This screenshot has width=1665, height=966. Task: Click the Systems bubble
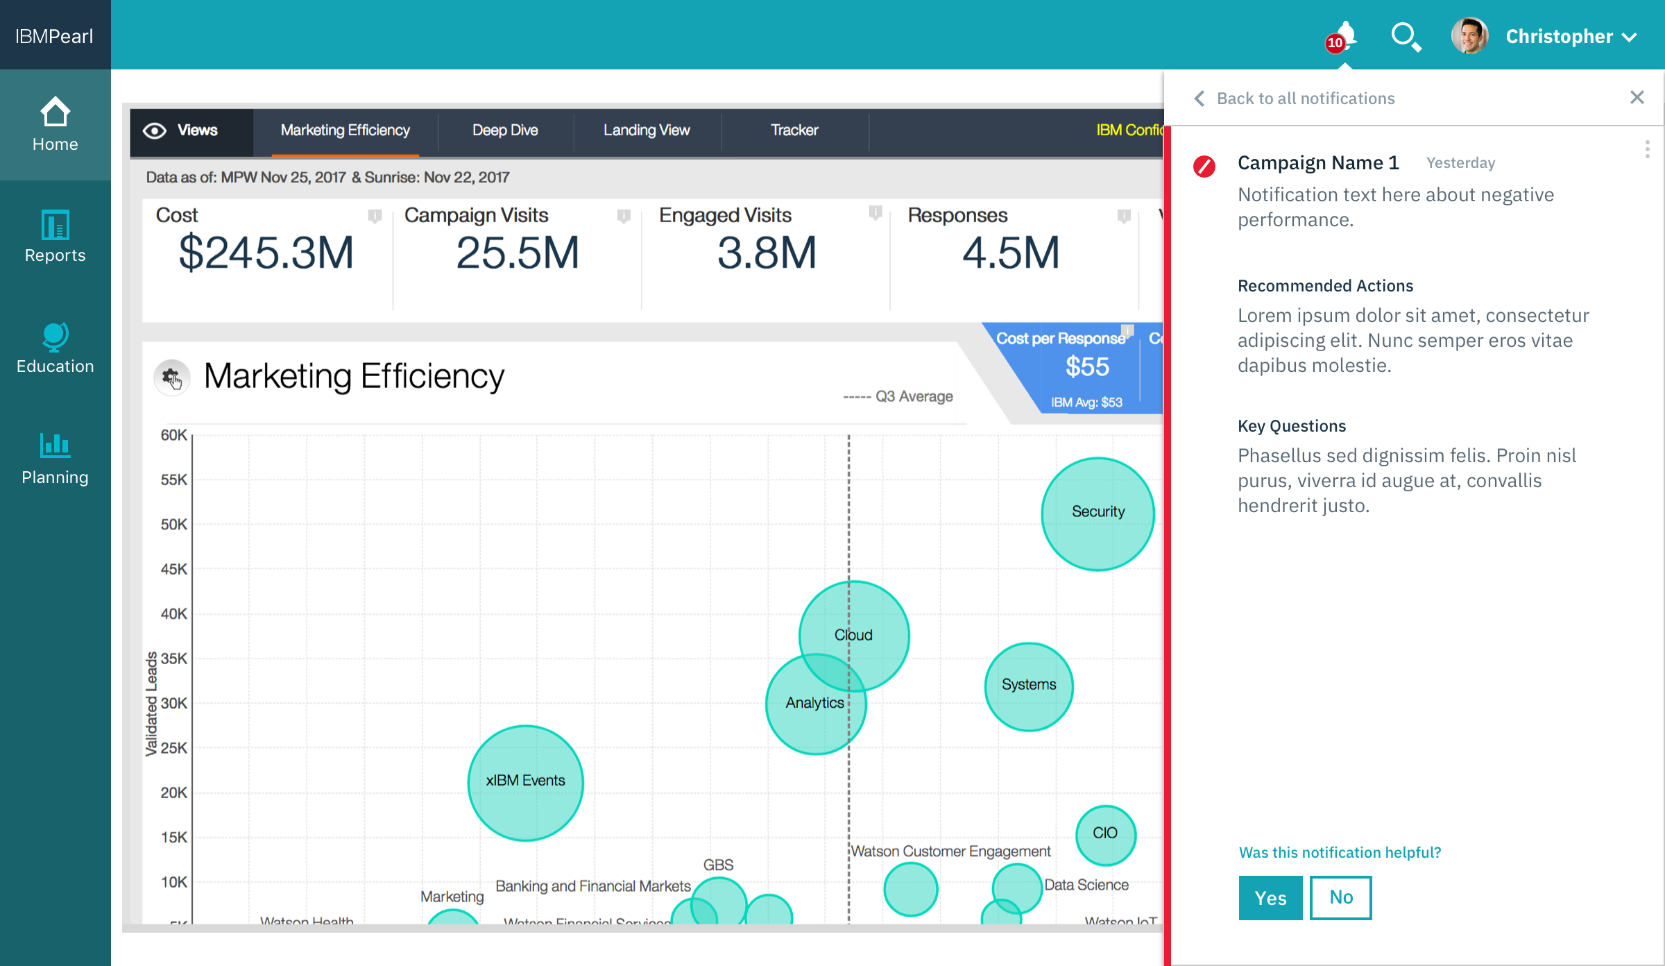click(x=1029, y=686)
